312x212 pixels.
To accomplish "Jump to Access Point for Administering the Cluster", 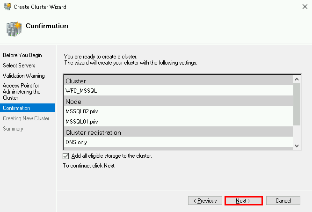I will [22, 92].
